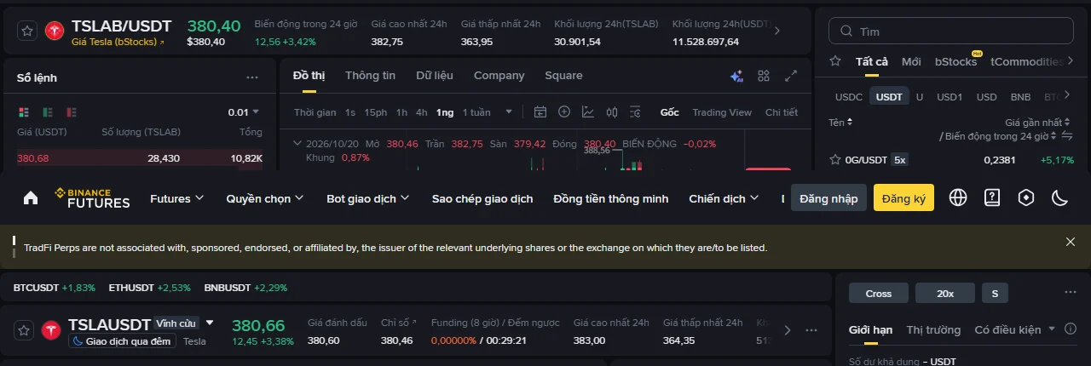Collapse the chart OHLC info chevron
Screen dimensions: 1091x366
[297, 144]
